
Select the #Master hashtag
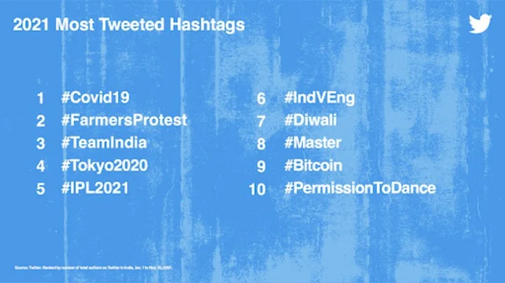click(313, 143)
